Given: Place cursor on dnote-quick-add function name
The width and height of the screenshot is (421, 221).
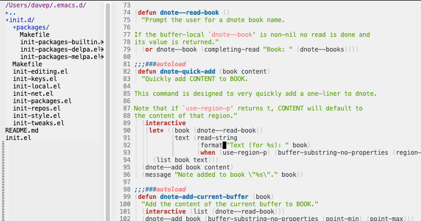Looking at the screenshot, I should [x=188, y=72].
